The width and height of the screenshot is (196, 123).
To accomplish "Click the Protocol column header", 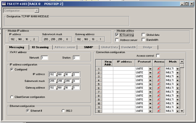I will 144,63.
